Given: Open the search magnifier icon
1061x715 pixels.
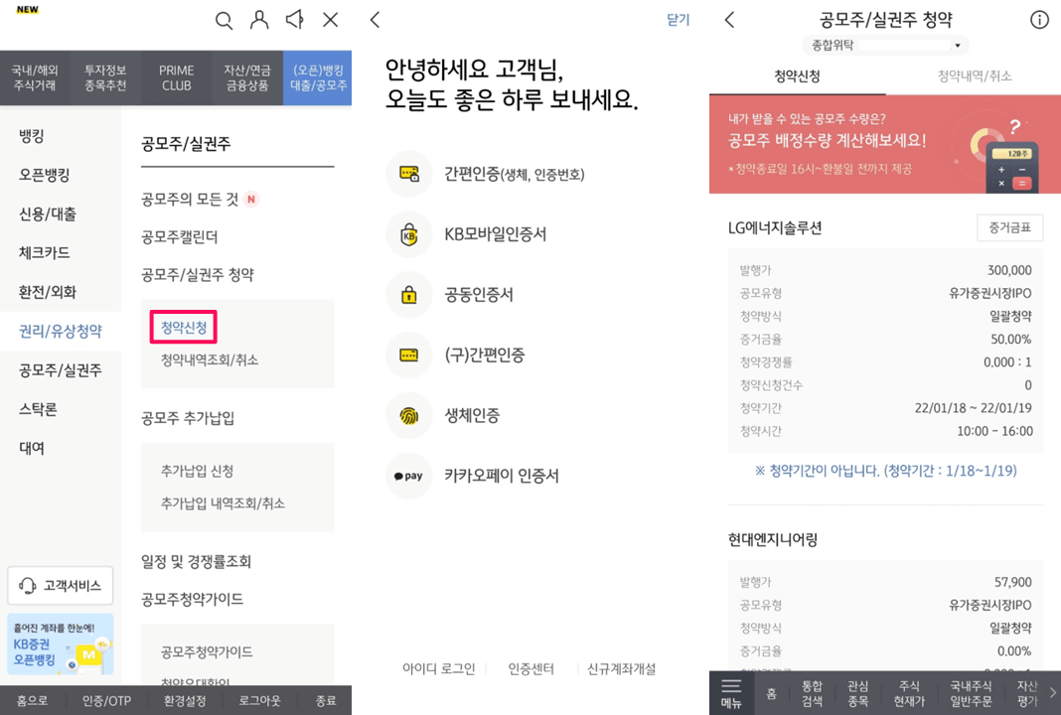Looking at the screenshot, I should (224, 20).
